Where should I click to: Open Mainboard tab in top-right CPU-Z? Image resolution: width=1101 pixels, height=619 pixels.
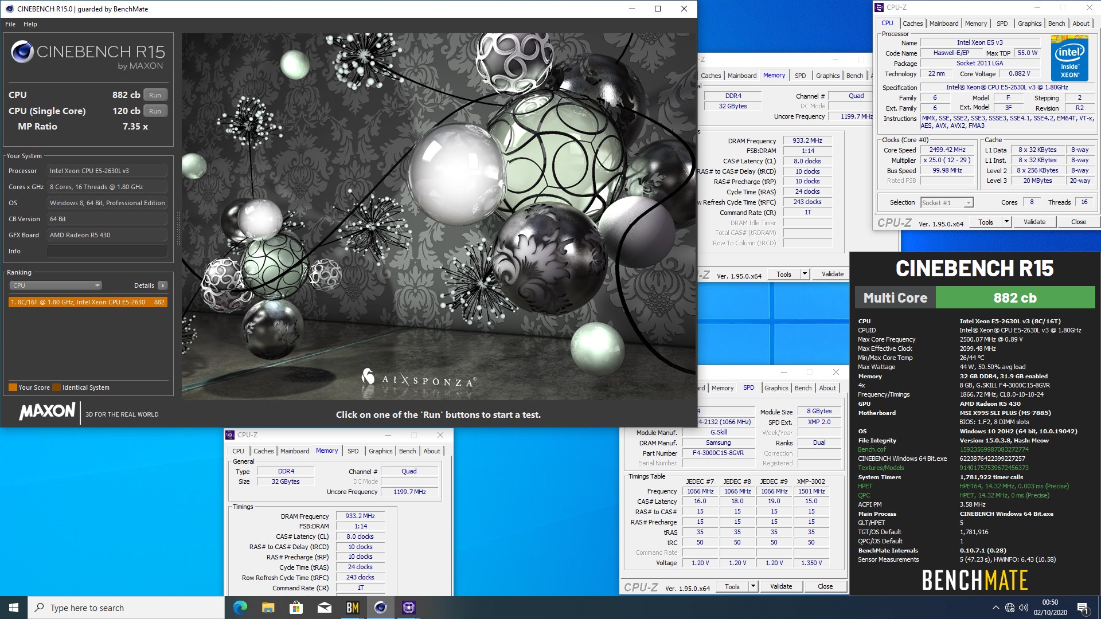click(943, 23)
